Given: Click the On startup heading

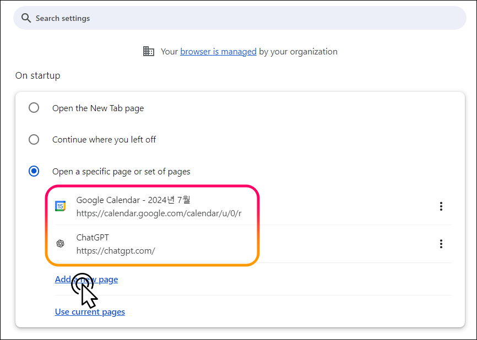Looking at the screenshot, I should coord(37,75).
